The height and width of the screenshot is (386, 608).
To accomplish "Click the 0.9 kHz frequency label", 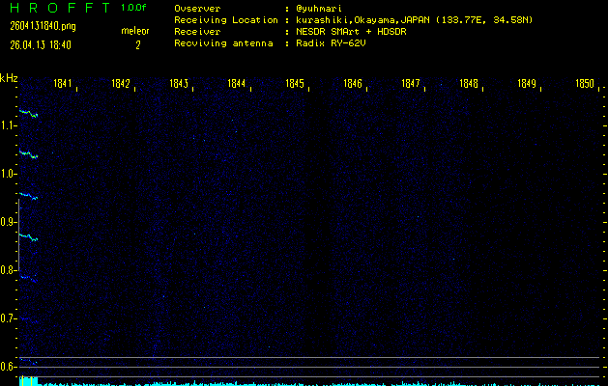I will point(7,222).
